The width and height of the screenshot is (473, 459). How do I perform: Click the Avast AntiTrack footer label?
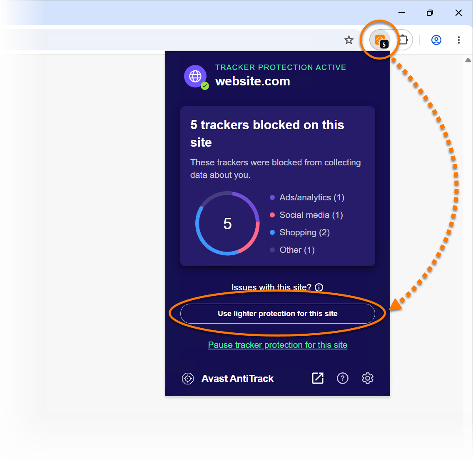click(237, 379)
